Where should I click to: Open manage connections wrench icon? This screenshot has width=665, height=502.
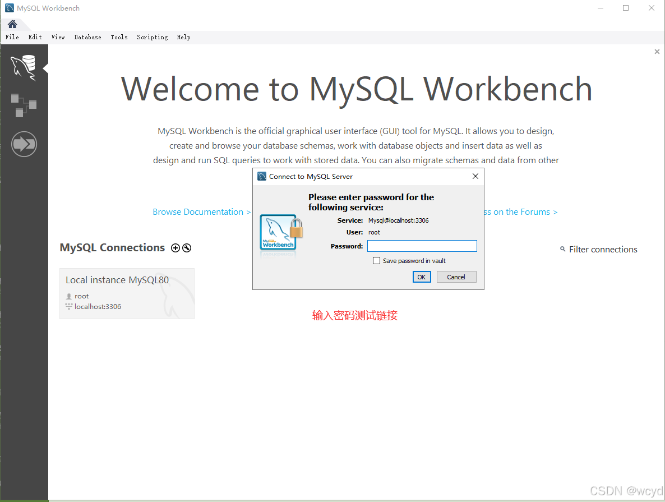point(187,248)
